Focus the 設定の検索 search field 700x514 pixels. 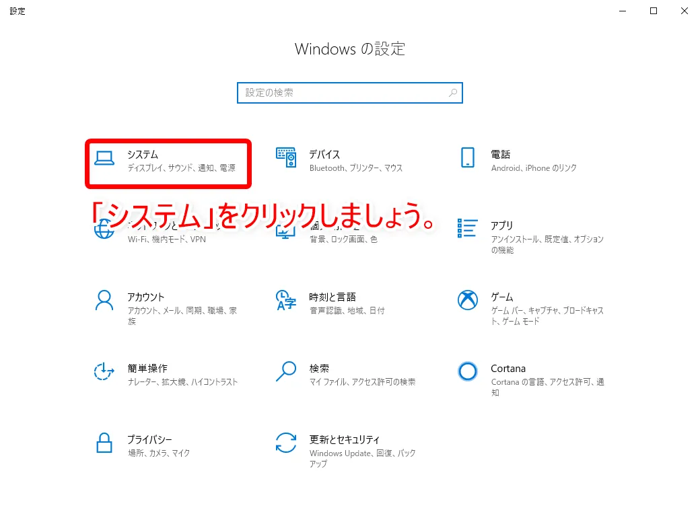349,93
